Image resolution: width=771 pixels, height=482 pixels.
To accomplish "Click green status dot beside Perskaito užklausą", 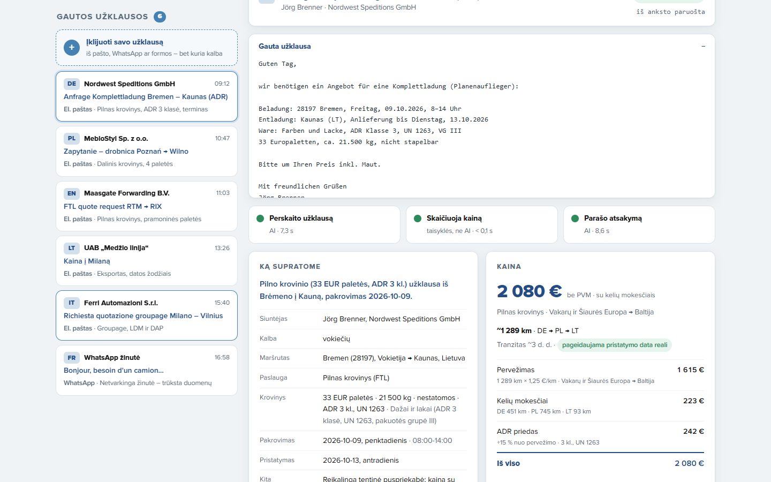I will click(x=260, y=219).
